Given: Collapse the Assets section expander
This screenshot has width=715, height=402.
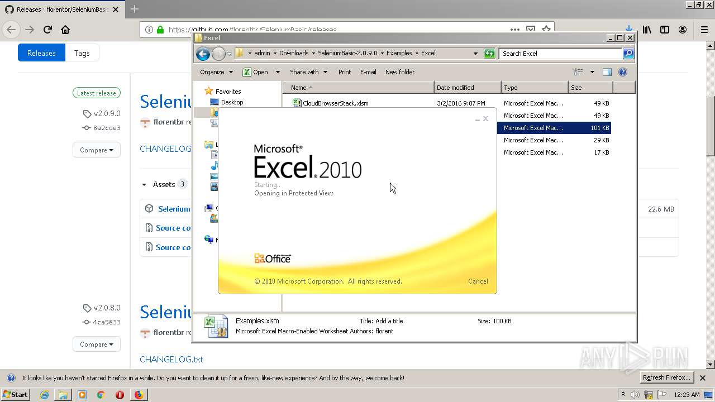Looking at the screenshot, I should tap(144, 185).
